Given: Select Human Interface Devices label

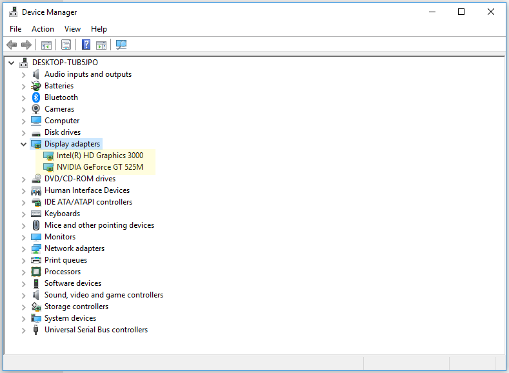Looking at the screenshot, I should pyautogui.click(x=87, y=190).
